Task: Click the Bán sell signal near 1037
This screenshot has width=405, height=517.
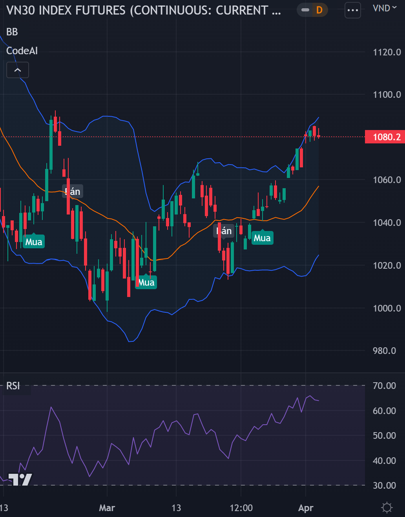Action: click(224, 231)
